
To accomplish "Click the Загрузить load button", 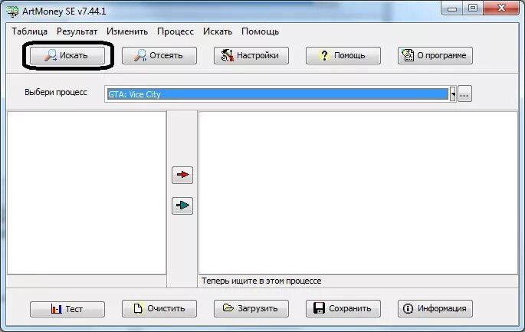I will (x=251, y=308).
